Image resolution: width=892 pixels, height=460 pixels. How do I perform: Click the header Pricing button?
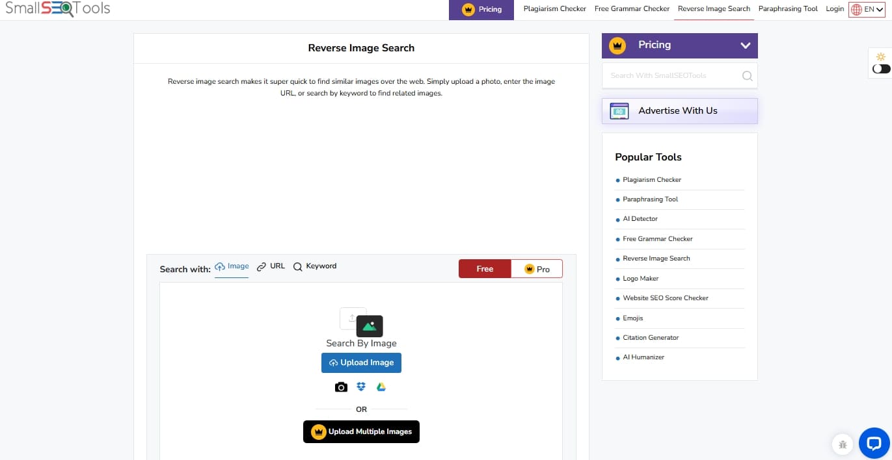pyautogui.click(x=481, y=10)
